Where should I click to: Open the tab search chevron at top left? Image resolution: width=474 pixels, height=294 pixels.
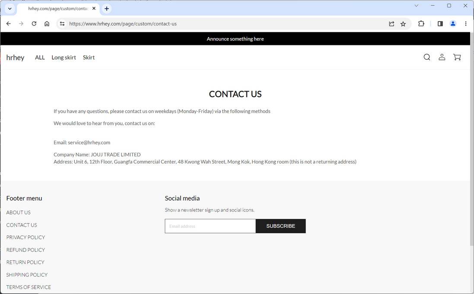[x=10, y=9]
